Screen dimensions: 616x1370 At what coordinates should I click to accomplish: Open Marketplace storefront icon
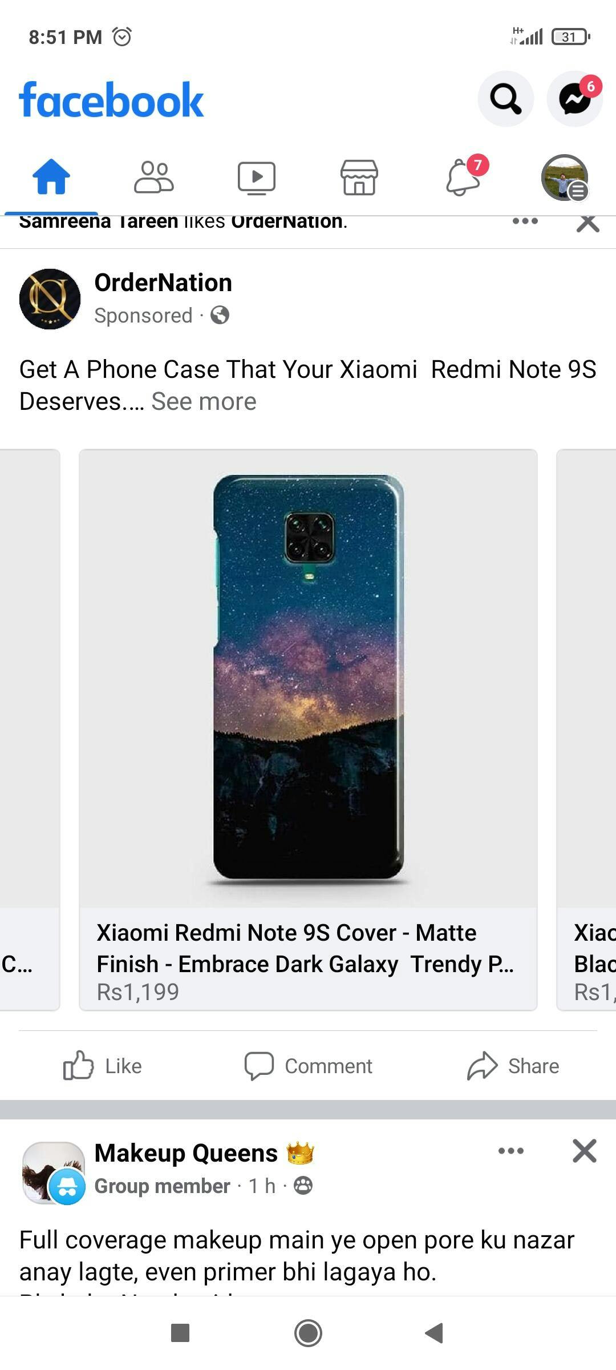pyautogui.click(x=359, y=178)
